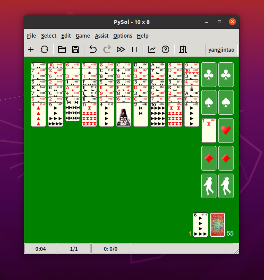Close the PySol window
This screenshot has width=264, height=280.
[232, 22]
